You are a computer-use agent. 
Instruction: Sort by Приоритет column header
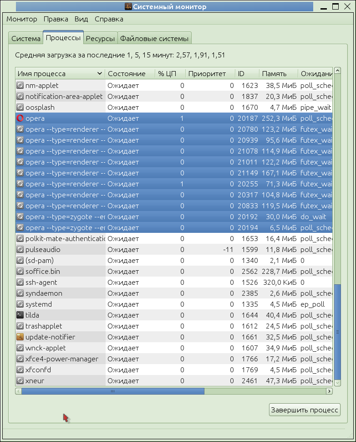point(210,74)
